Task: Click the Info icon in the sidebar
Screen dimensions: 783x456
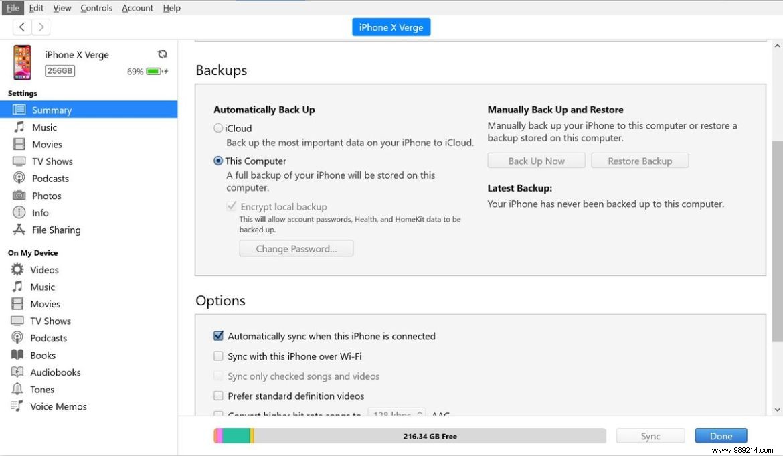Action: point(18,212)
